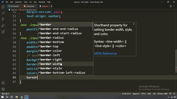Open the Manage gear icon
Screen dimensions: 177x99
click(3, 89)
